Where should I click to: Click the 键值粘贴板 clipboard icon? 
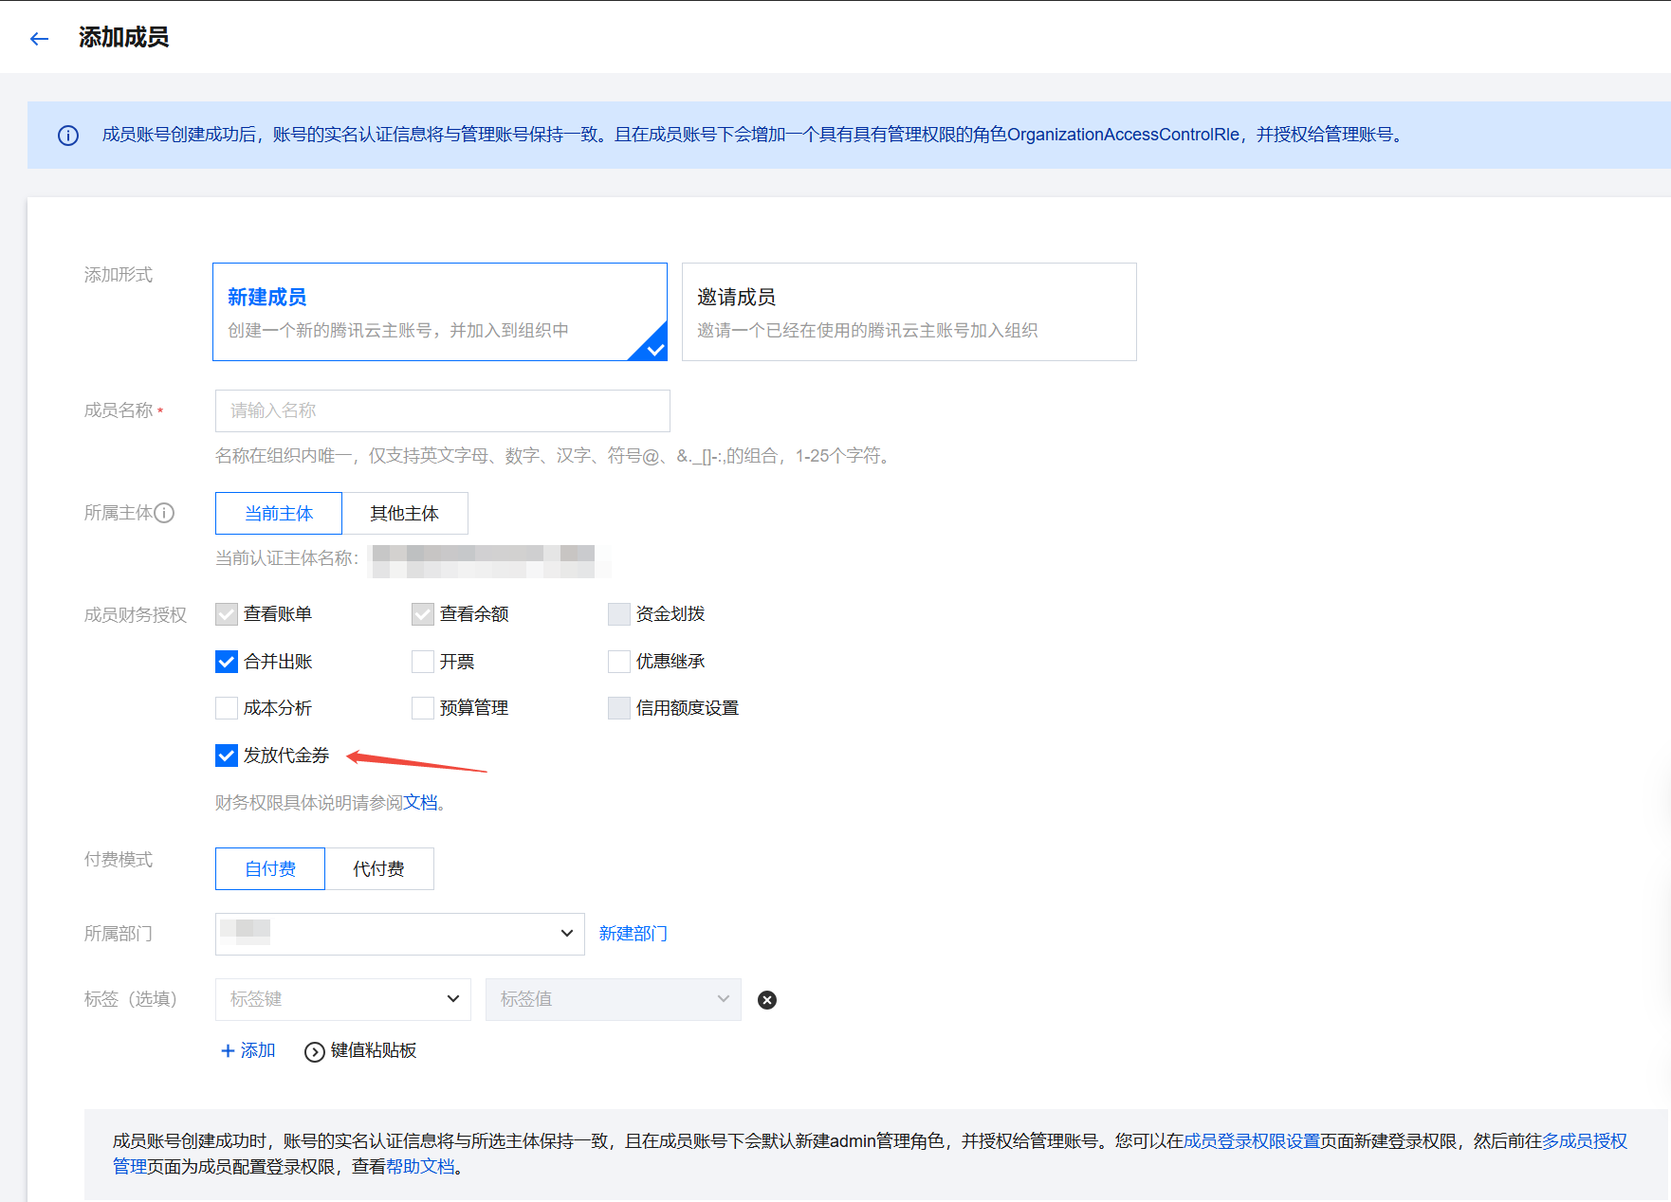click(314, 1051)
